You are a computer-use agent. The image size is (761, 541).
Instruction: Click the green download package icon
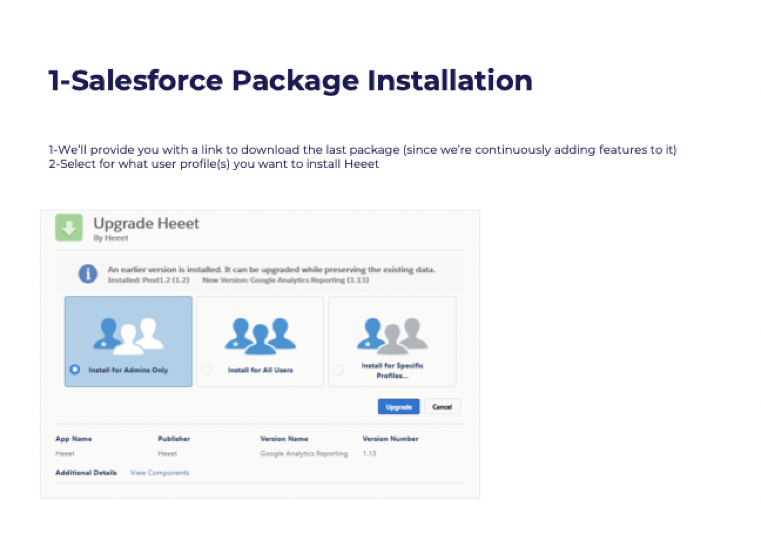[x=69, y=228]
